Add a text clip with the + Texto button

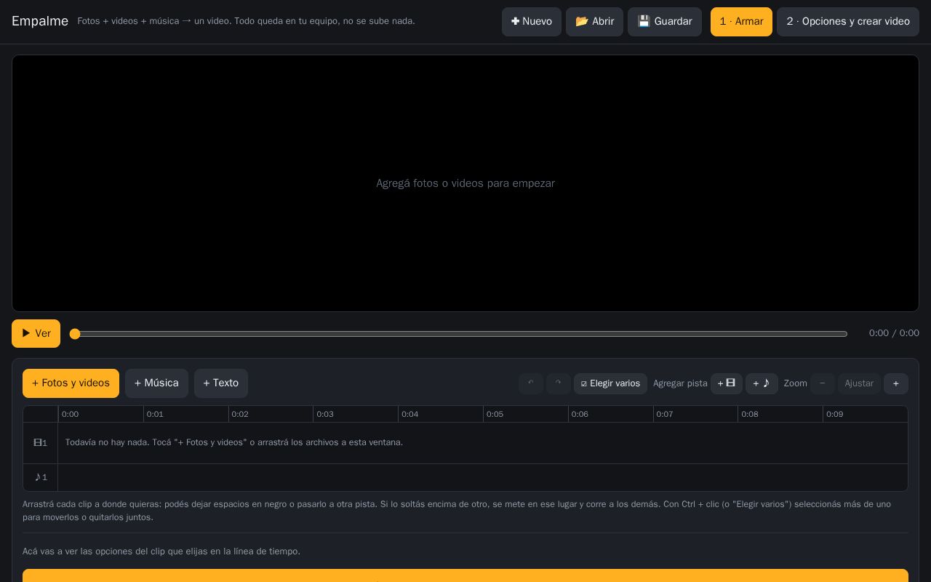221,383
